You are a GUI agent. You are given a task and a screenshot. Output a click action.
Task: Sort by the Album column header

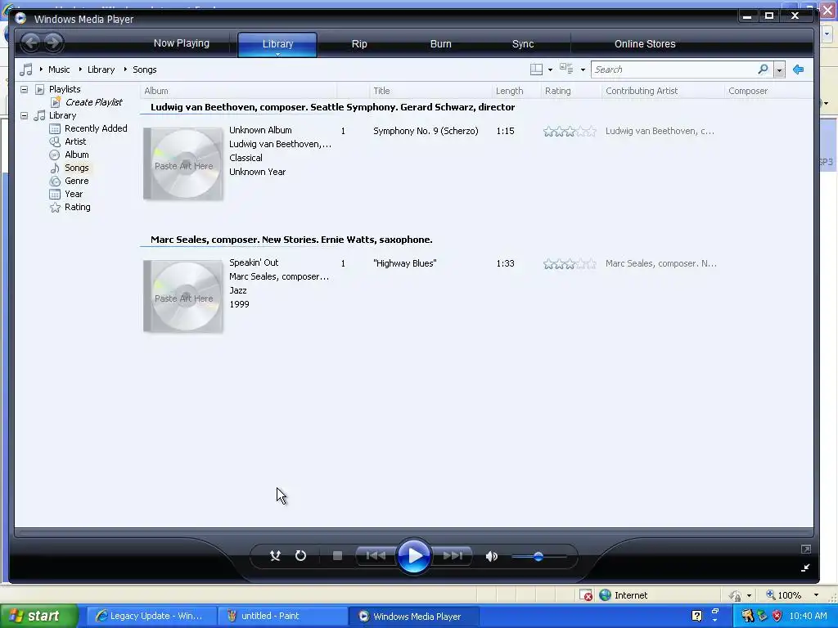(x=239, y=91)
